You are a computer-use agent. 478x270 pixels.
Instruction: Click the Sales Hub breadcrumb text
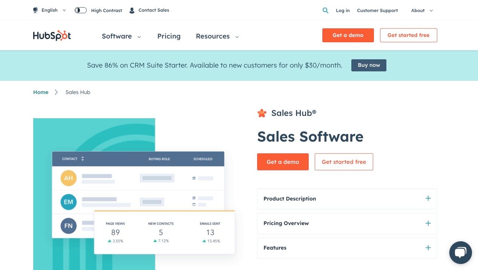click(78, 92)
